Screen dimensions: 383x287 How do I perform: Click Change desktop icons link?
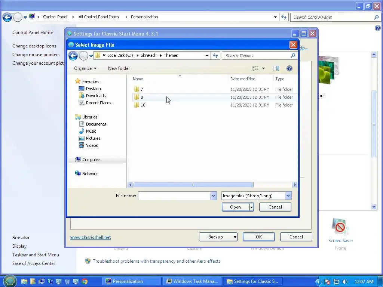click(x=34, y=46)
